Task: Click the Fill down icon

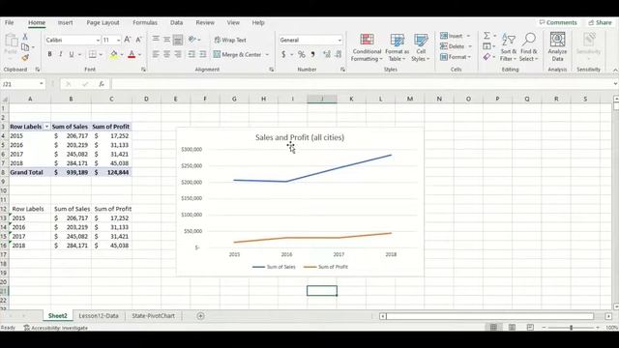Action: 486,46
